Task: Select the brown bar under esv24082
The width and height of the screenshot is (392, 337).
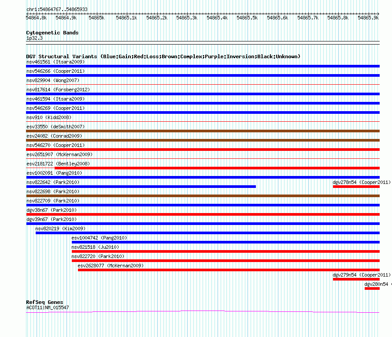Action: click(x=203, y=140)
